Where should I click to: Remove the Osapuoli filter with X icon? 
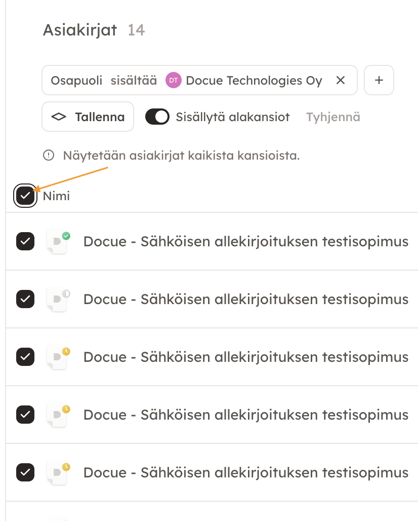tap(341, 80)
